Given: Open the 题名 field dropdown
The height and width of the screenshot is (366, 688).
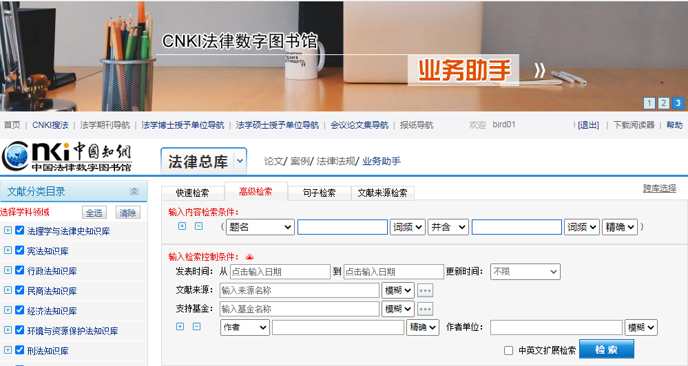Looking at the screenshot, I should pos(260,227).
